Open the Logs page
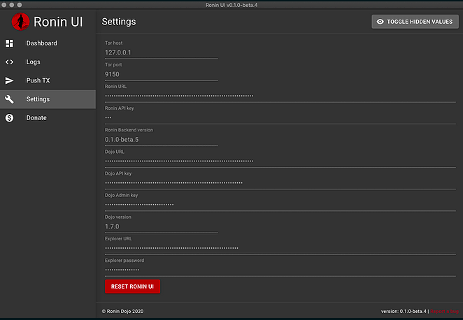 coord(48,62)
